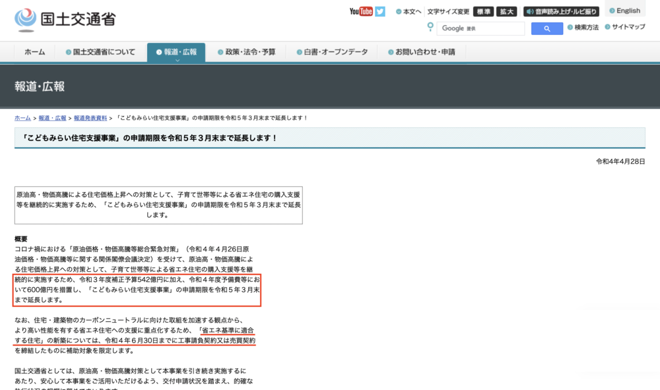Screen dimensions: 660x390
Task: Click the Google search input field
Action: click(x=480, y=28)
